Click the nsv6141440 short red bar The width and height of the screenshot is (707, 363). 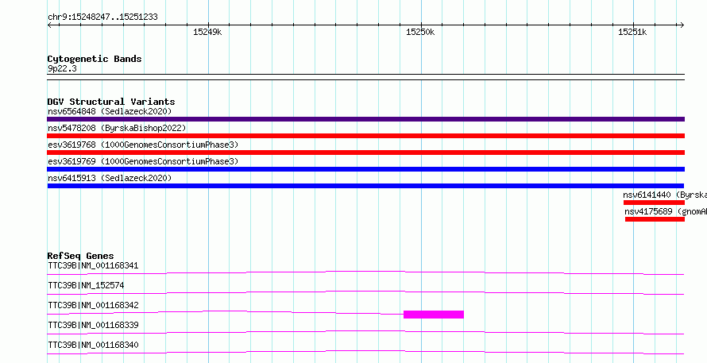(x=654, y=203)
